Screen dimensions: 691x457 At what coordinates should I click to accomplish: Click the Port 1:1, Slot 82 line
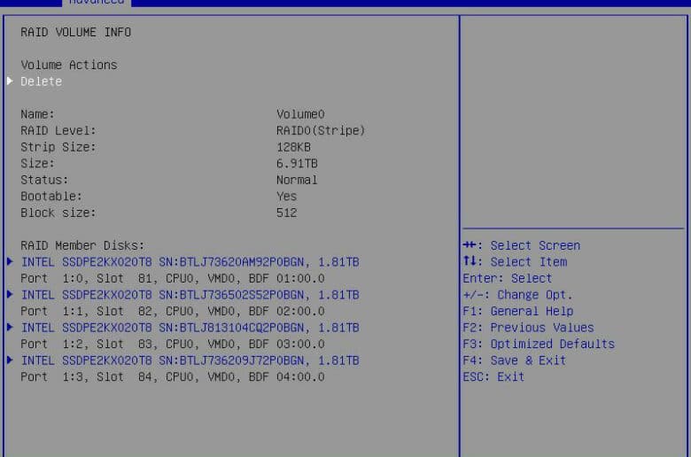pyautogui.click(x=173, y=311)
